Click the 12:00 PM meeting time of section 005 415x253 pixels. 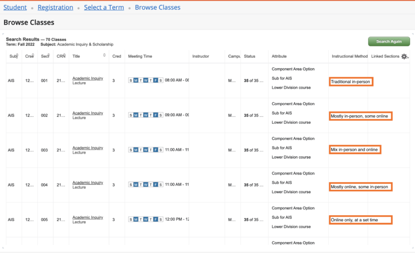coord(177,219)
